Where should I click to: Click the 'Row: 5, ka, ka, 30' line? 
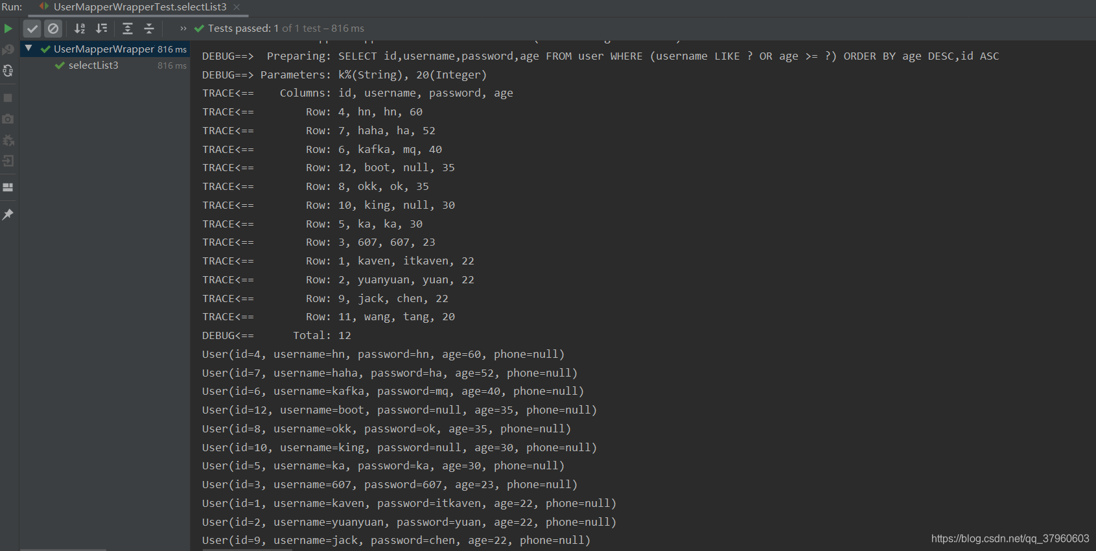312,224
